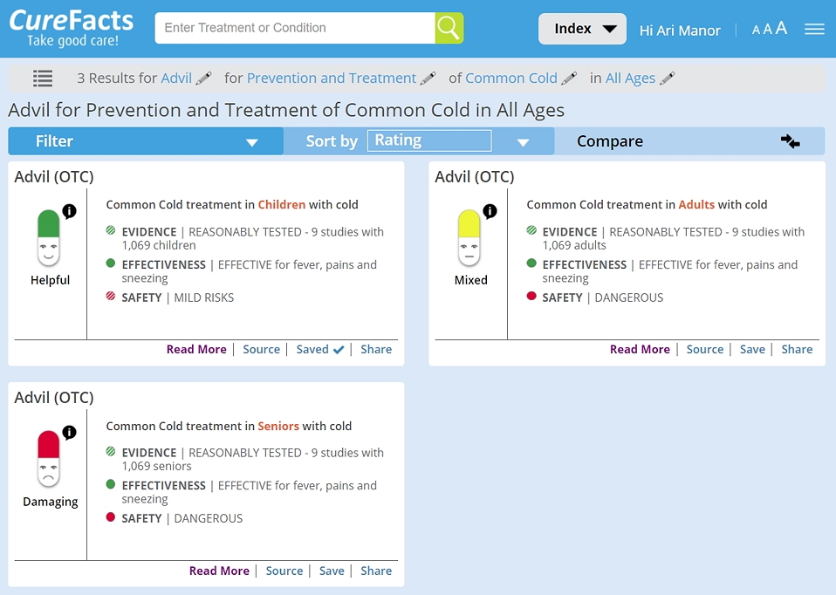Open info icon on Seniors card
Image resolution: width=836 pixels, height=595 pixels.
click(69, 432)
